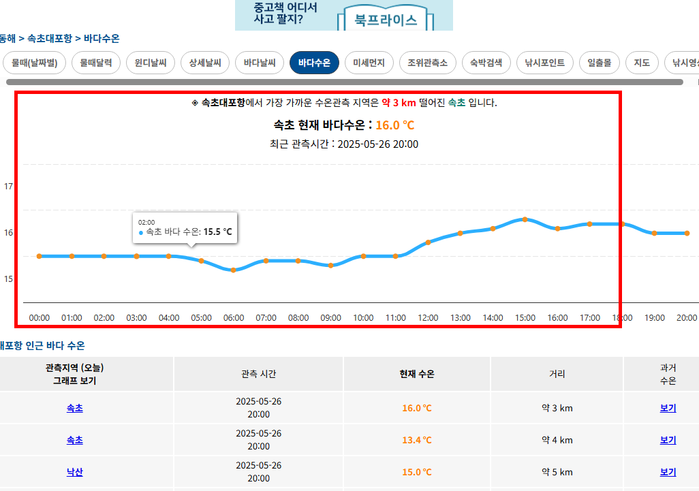Click the 관측지역 (오늘) 그래프 보기 header
699x491 pixels.
point(74,374)
